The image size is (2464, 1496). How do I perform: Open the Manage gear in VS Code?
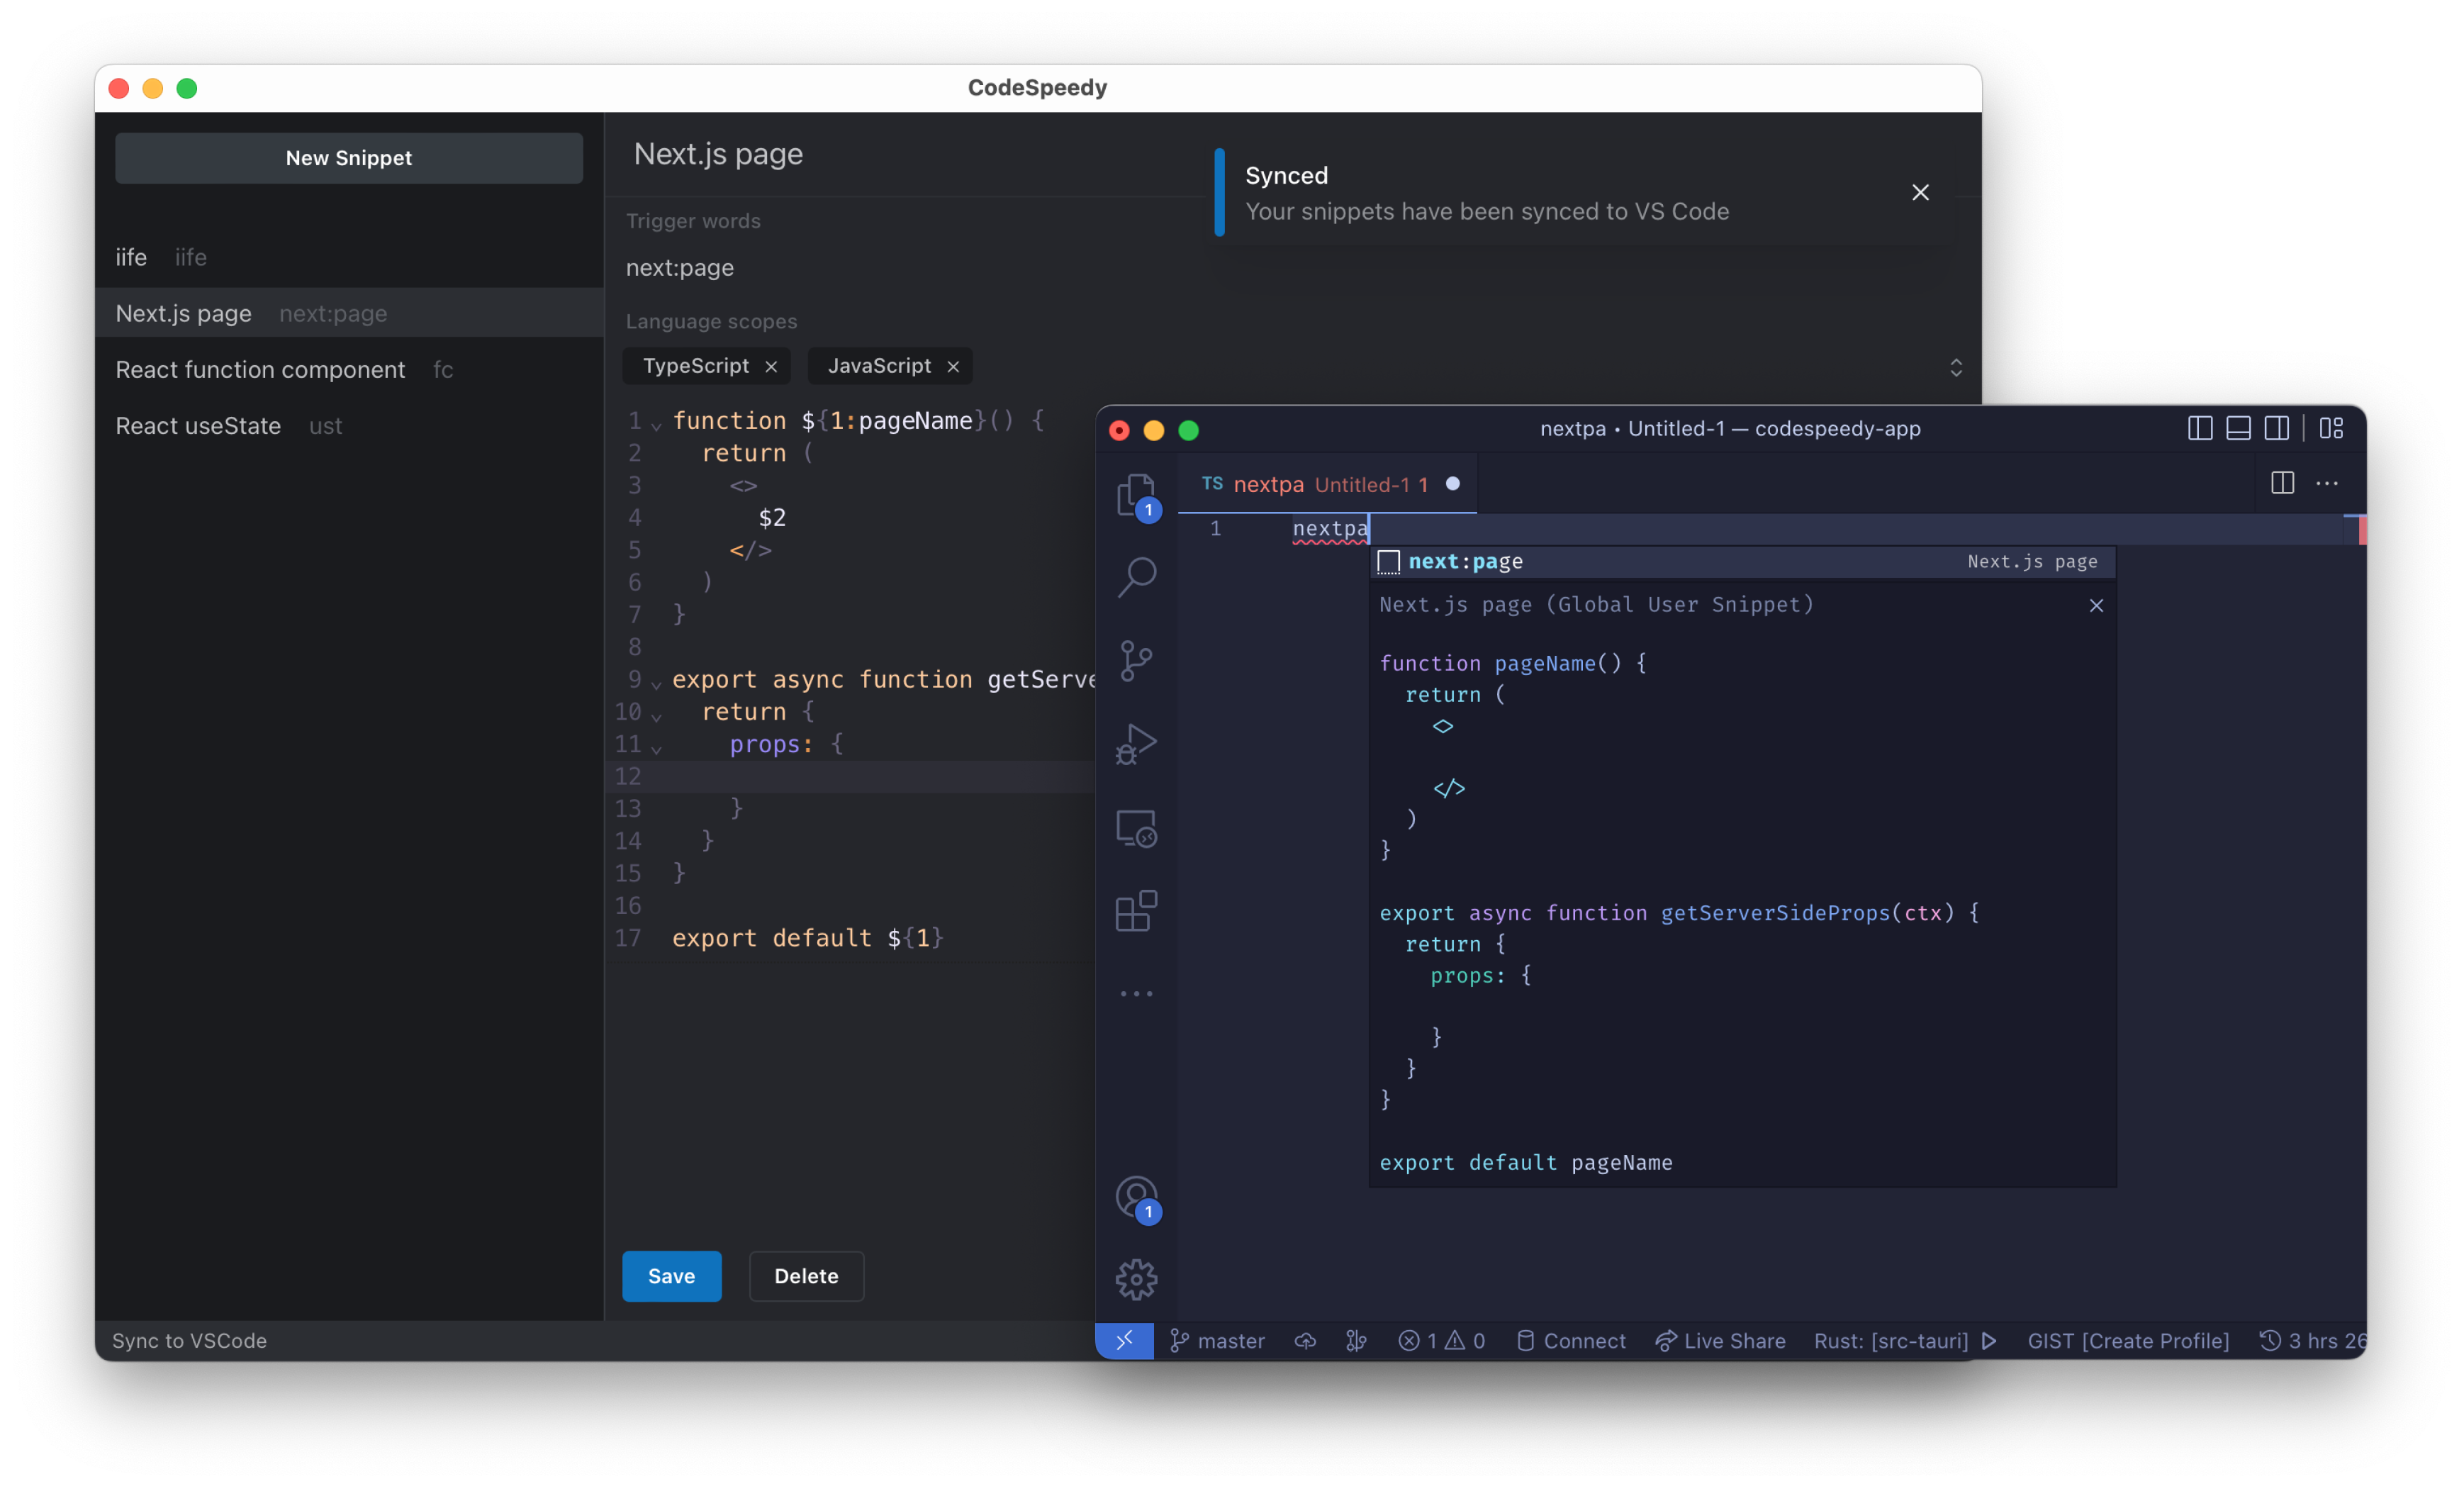click(x=1136, y=1279)
